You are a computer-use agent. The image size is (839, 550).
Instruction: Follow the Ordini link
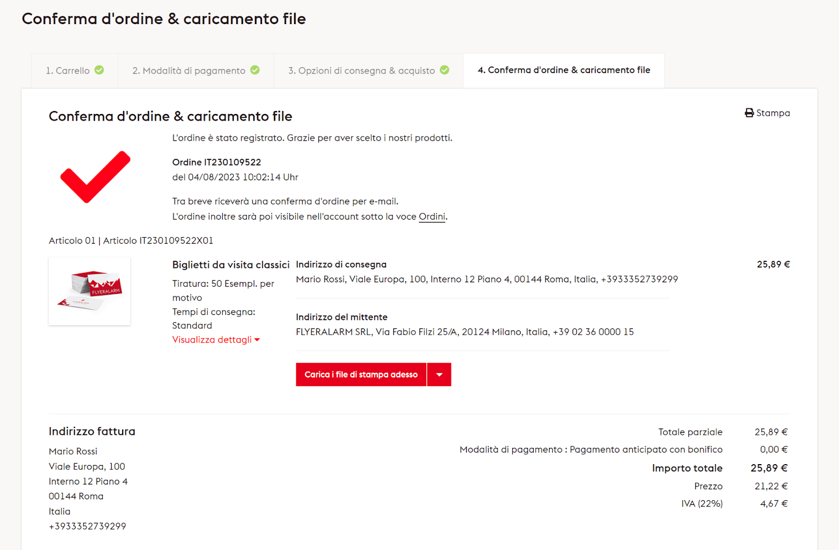pos(432,216)
